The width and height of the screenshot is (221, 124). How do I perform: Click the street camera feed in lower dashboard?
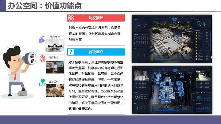coord(203,76)
